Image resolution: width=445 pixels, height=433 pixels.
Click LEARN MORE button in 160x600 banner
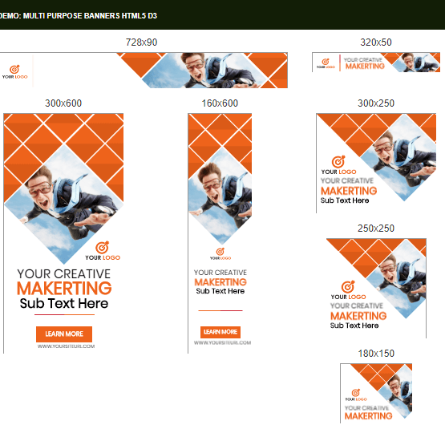(x=220, y=332)
